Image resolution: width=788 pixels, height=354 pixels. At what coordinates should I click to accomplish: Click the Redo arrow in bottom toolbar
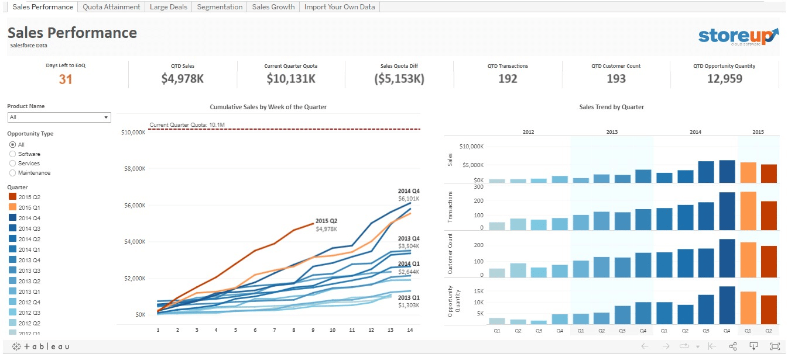664,346
